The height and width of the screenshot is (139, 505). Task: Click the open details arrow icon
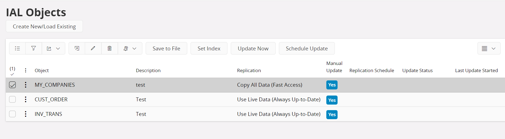[77, 48]
